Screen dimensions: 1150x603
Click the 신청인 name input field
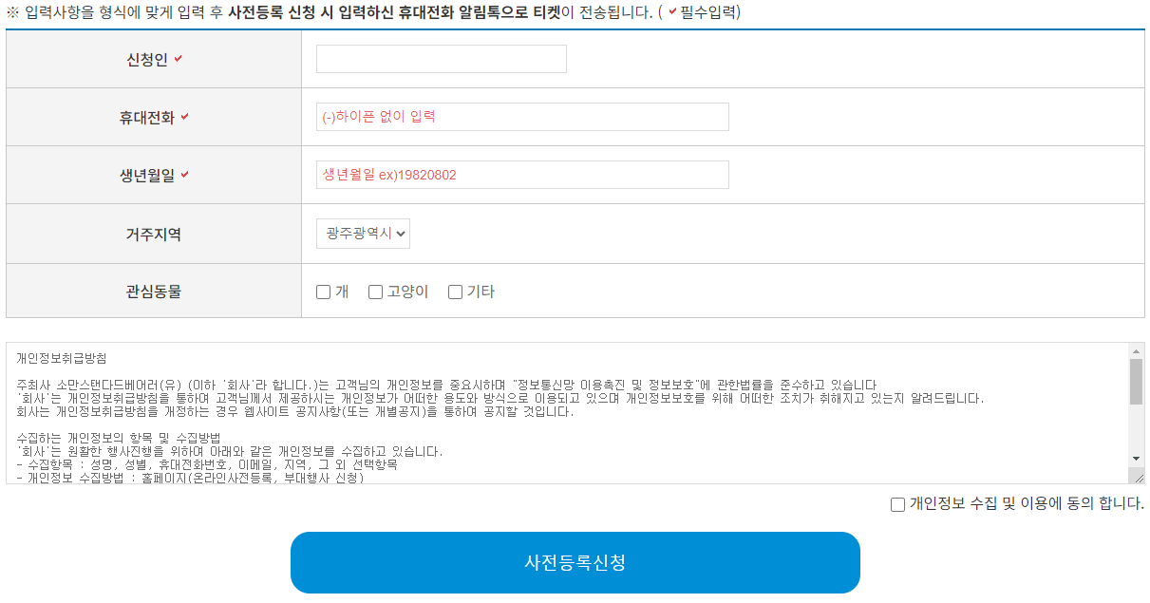click(440, 58)
